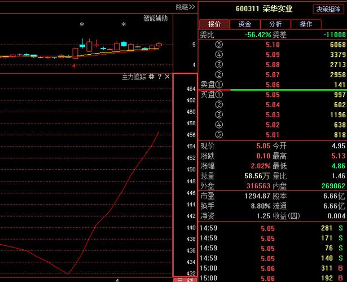Click 量比 value 1.46

(339, 176)
